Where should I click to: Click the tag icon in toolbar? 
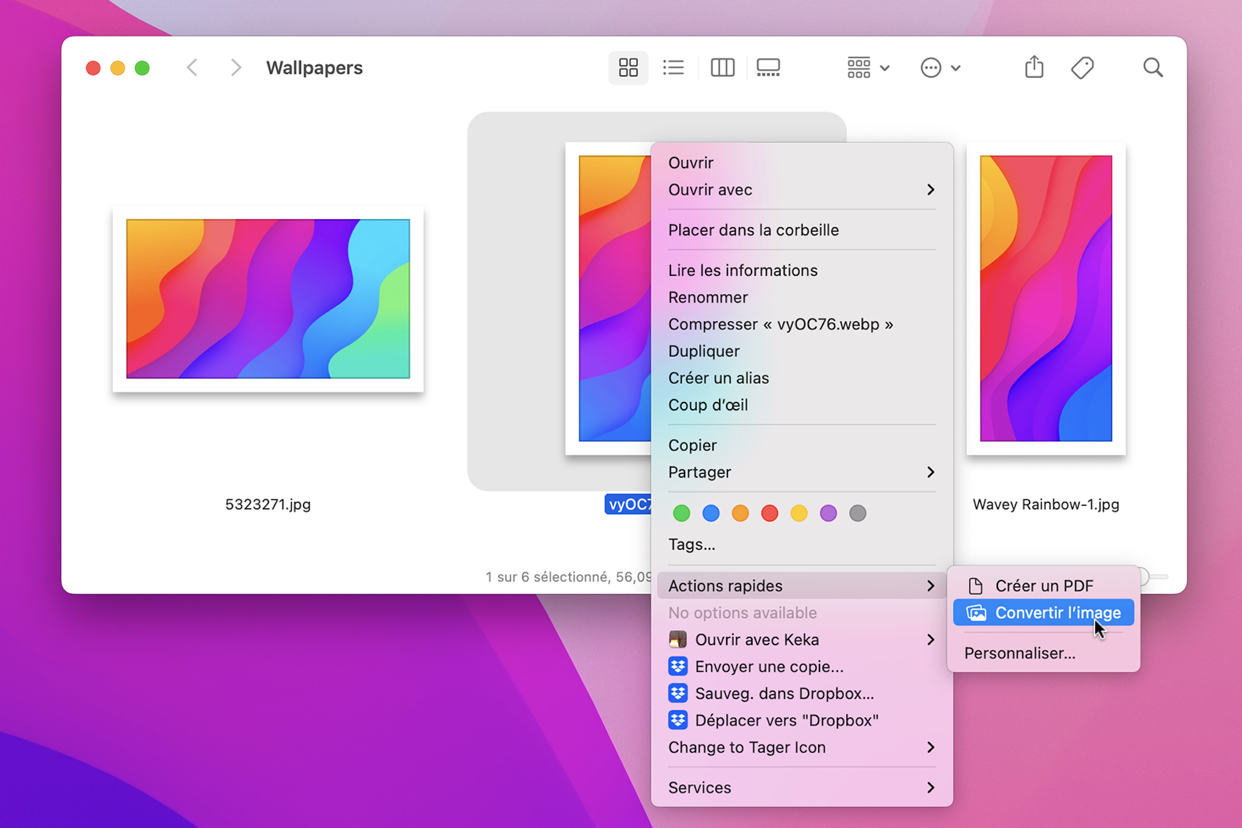1081,67
